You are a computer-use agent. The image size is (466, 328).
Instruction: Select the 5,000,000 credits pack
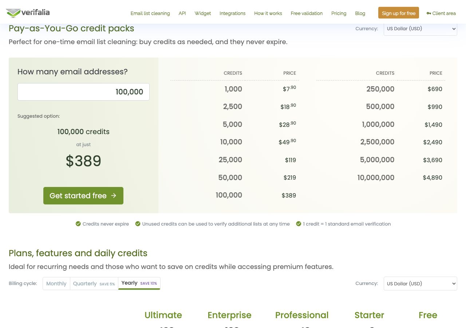pyautogui.click(x=381, y=160)
